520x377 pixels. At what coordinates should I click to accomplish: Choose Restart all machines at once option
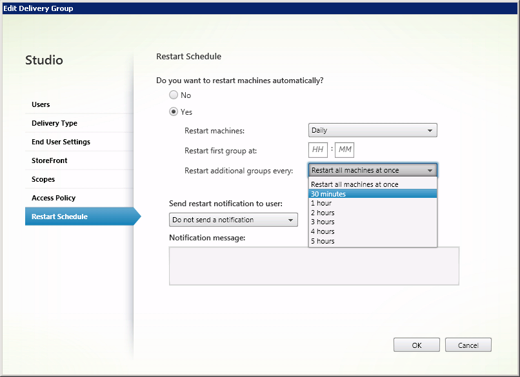[372, 184]
